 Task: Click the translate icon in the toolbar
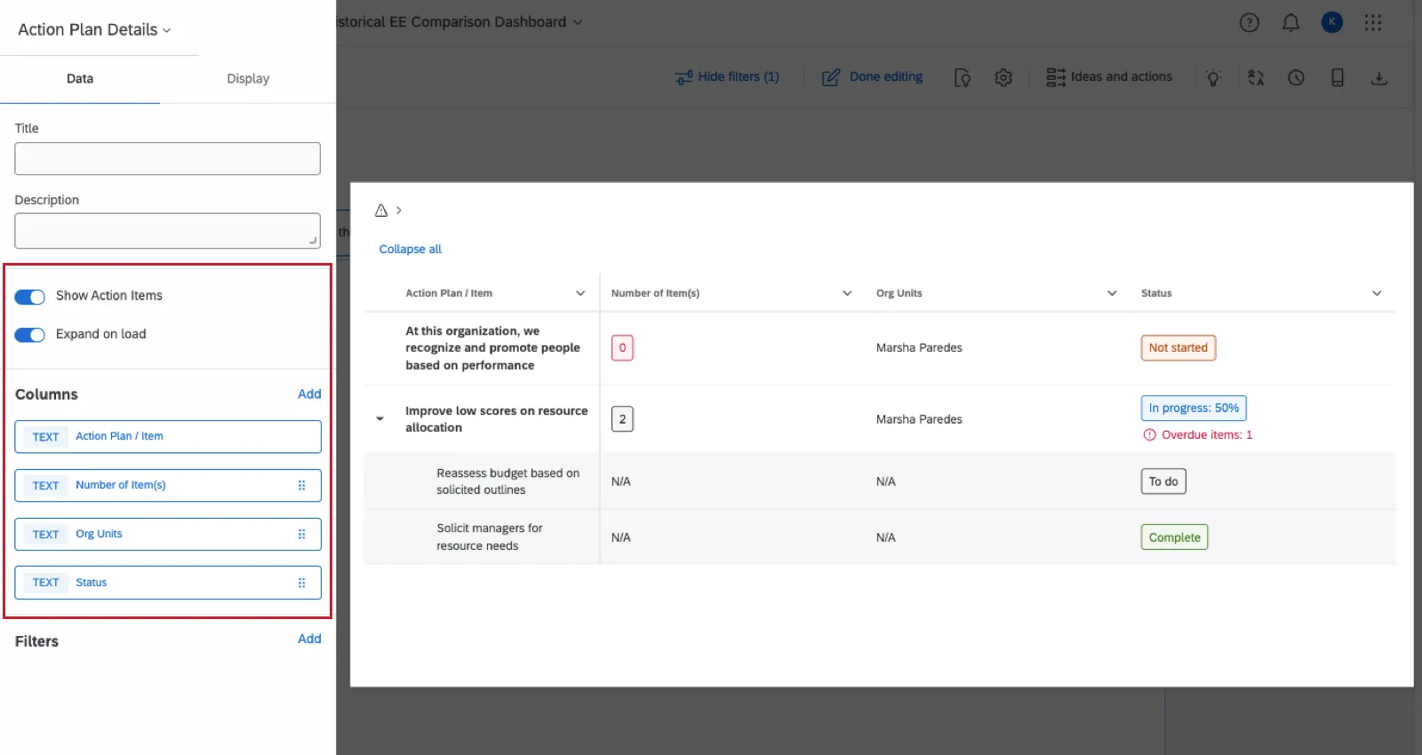1255,78
